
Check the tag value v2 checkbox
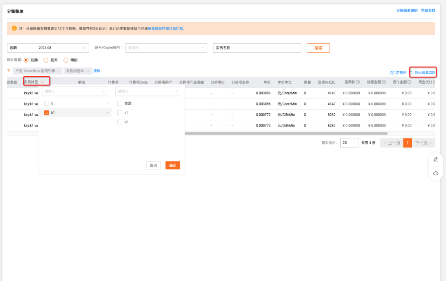pos(120,122)
